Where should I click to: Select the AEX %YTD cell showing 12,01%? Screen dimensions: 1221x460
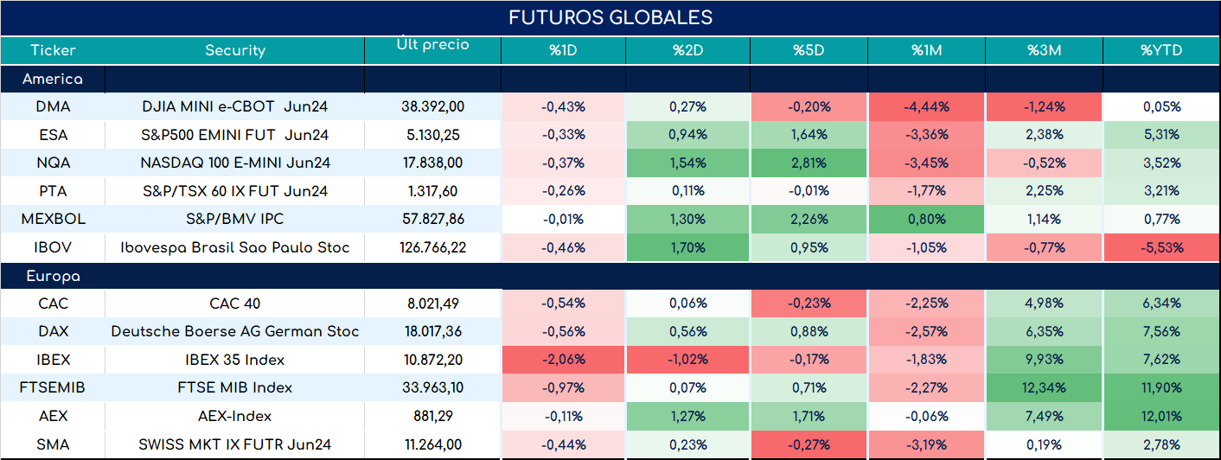point(1161,416)
